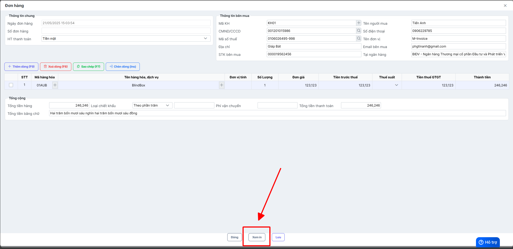Click the Thêm dòng (F9) button
Screen dimensions: 513x249
(x=21, y=67)
